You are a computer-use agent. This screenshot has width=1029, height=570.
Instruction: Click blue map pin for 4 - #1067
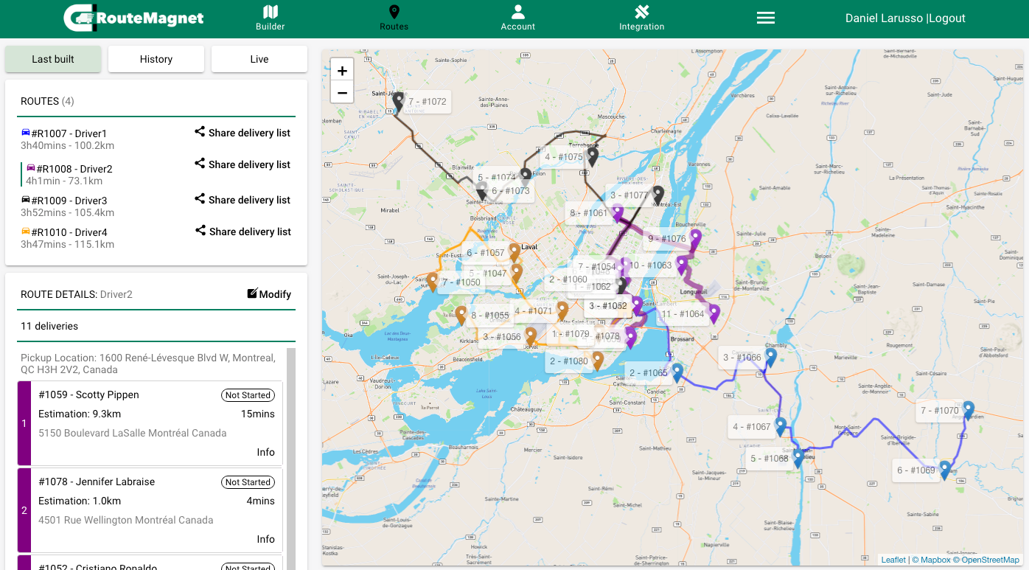(x=780, y=427)
